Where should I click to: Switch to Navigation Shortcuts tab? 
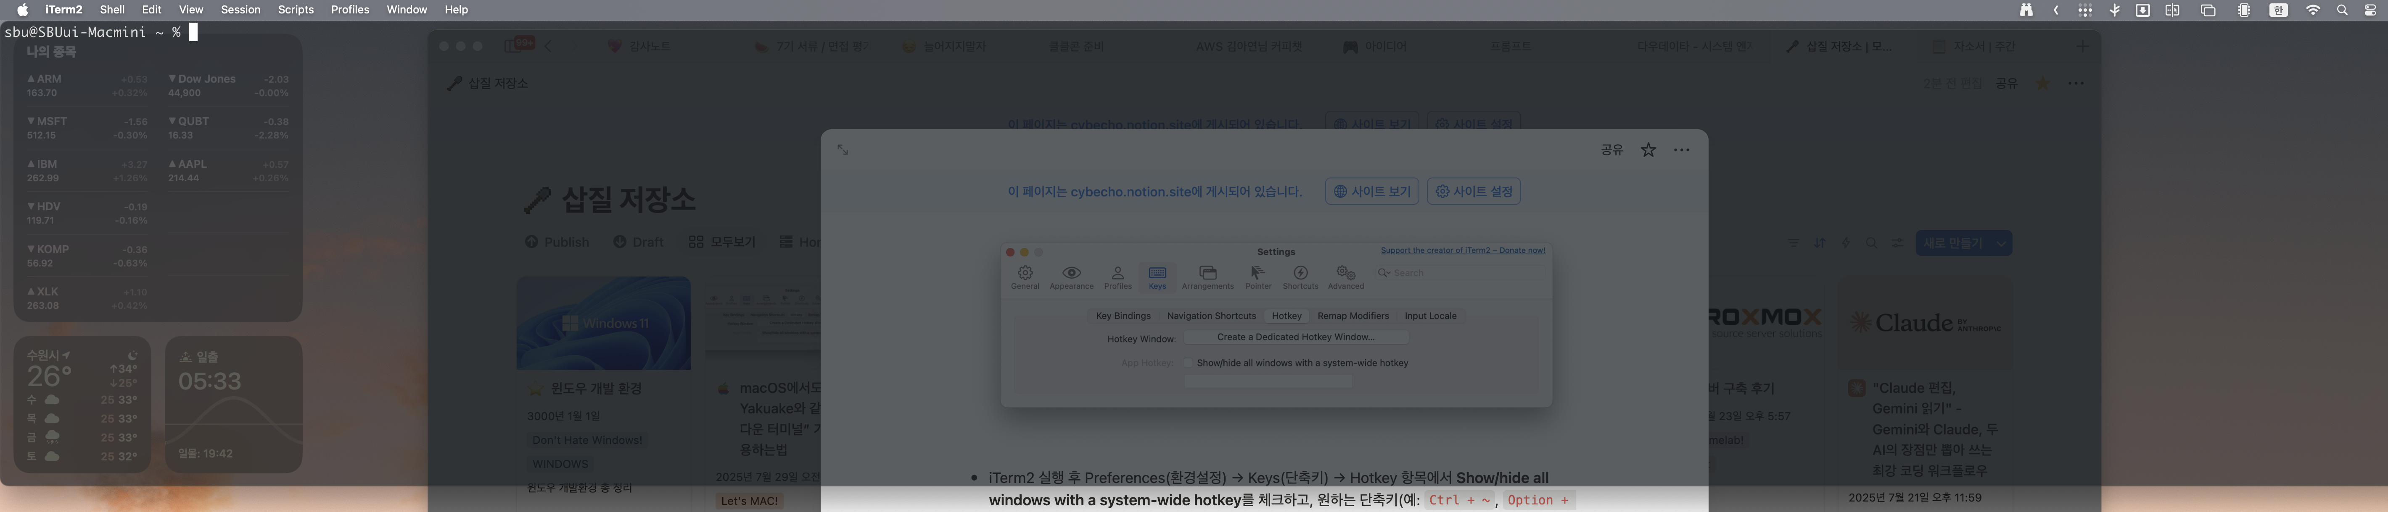tap(1211, 316)
